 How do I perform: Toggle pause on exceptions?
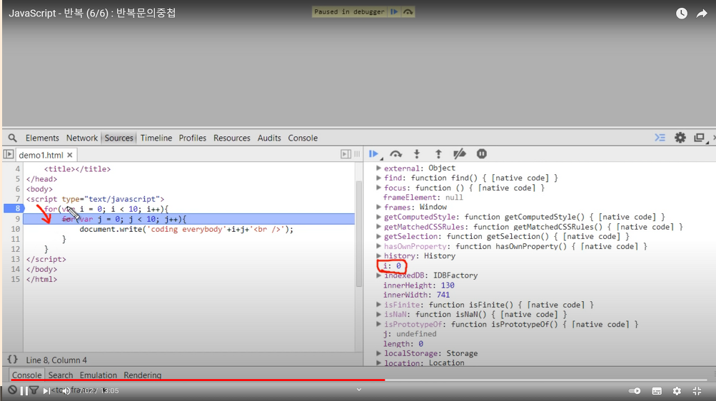pyautogui.click(x=481, y=154)
